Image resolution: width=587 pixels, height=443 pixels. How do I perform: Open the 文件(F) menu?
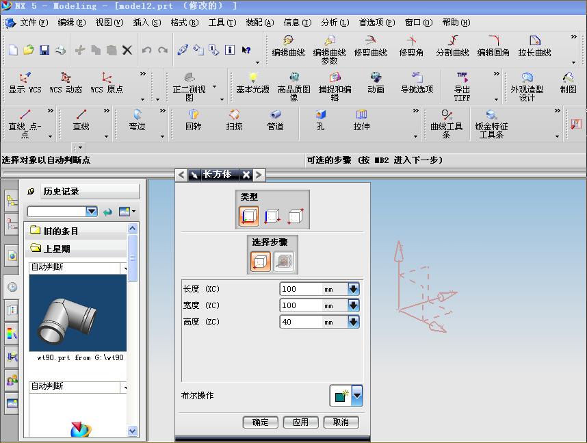click(x=34, y=23)
